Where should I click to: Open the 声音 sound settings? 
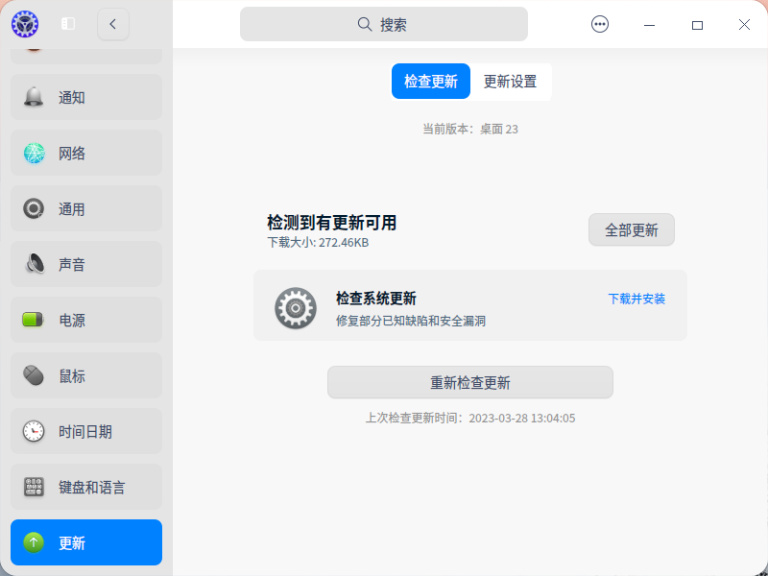(x=85, y=263)
